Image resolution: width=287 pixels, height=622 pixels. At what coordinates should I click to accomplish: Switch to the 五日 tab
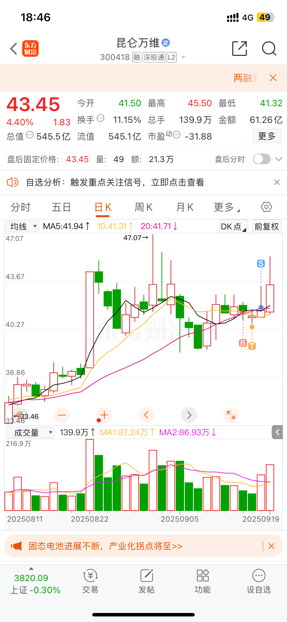[61, 207]
